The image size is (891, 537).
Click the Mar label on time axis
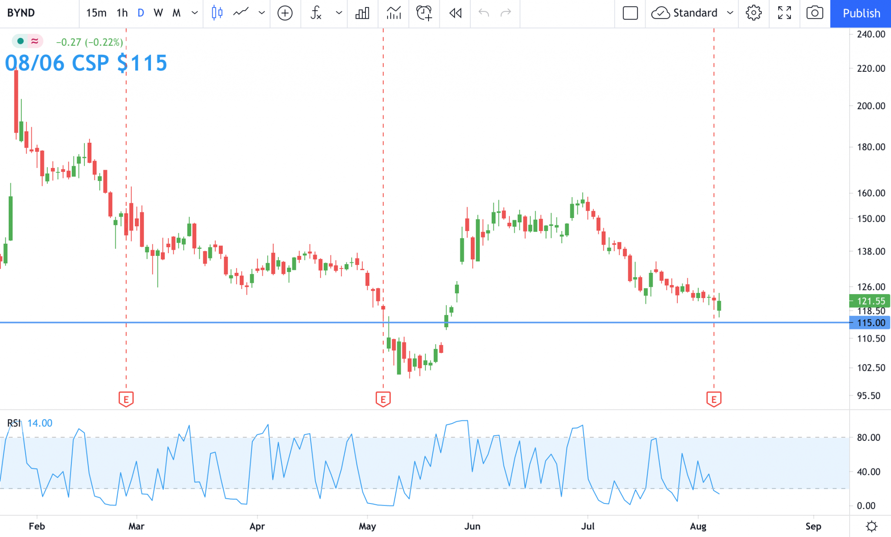pyautogui.click(x=136, y=527)
